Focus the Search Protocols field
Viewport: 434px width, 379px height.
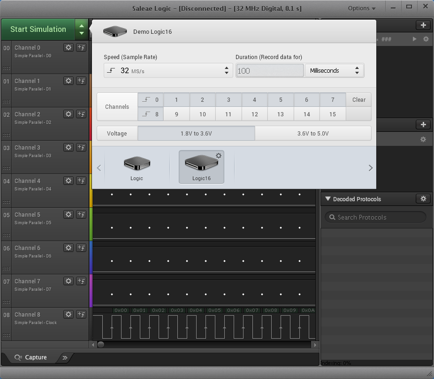click(x=375, y=217)
